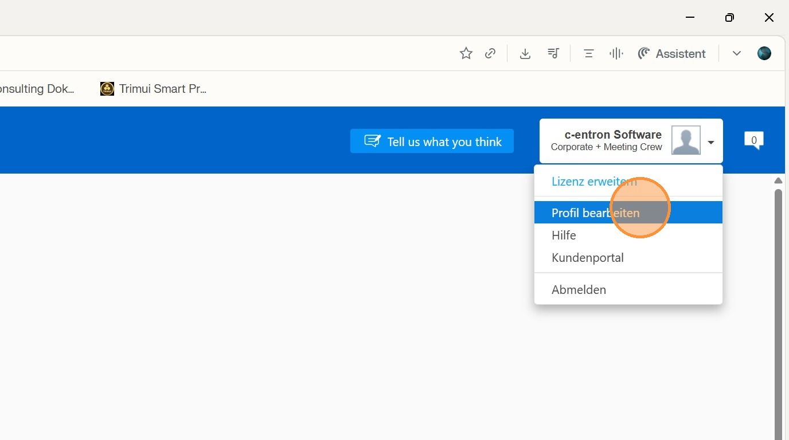Open the notification speech bubble showing 0

[x=753, y=140]
